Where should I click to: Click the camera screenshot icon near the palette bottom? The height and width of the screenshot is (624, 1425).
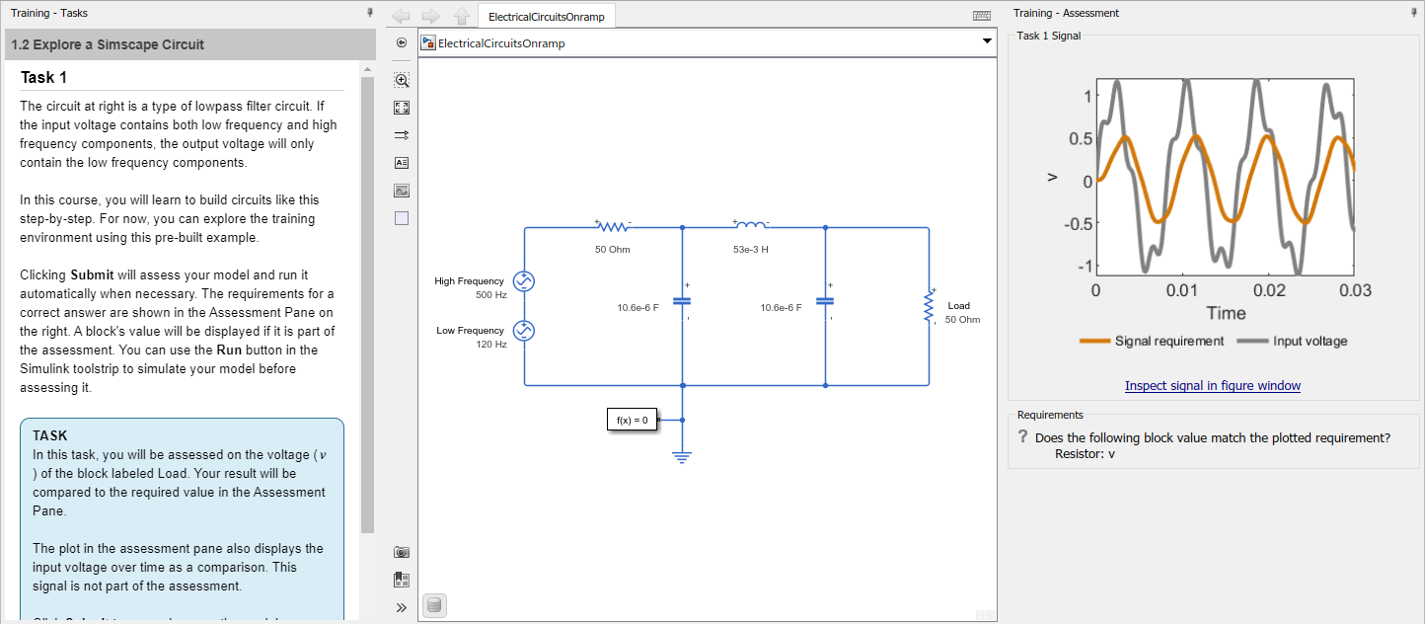click(x=401, y=551)
